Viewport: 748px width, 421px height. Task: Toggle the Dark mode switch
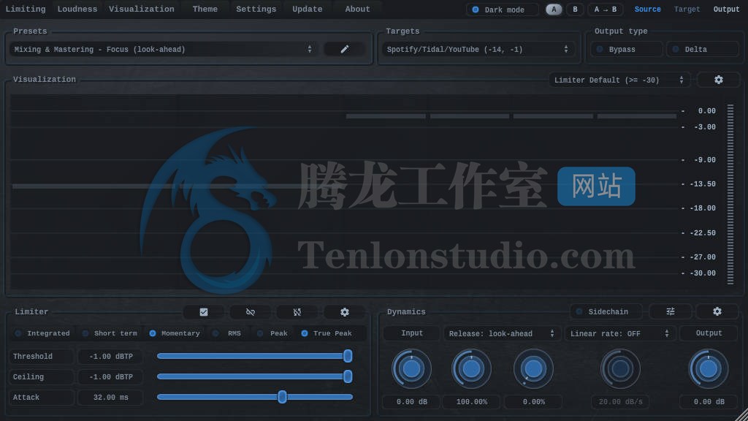pyautogui.click(x=502, y=10)
